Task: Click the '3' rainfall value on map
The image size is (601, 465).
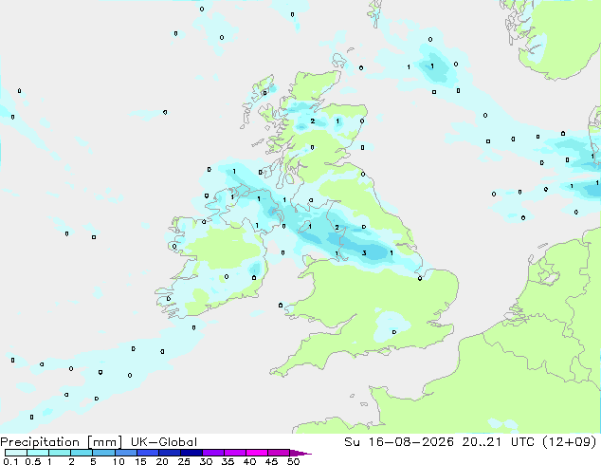Action: (x=364, y=252)
